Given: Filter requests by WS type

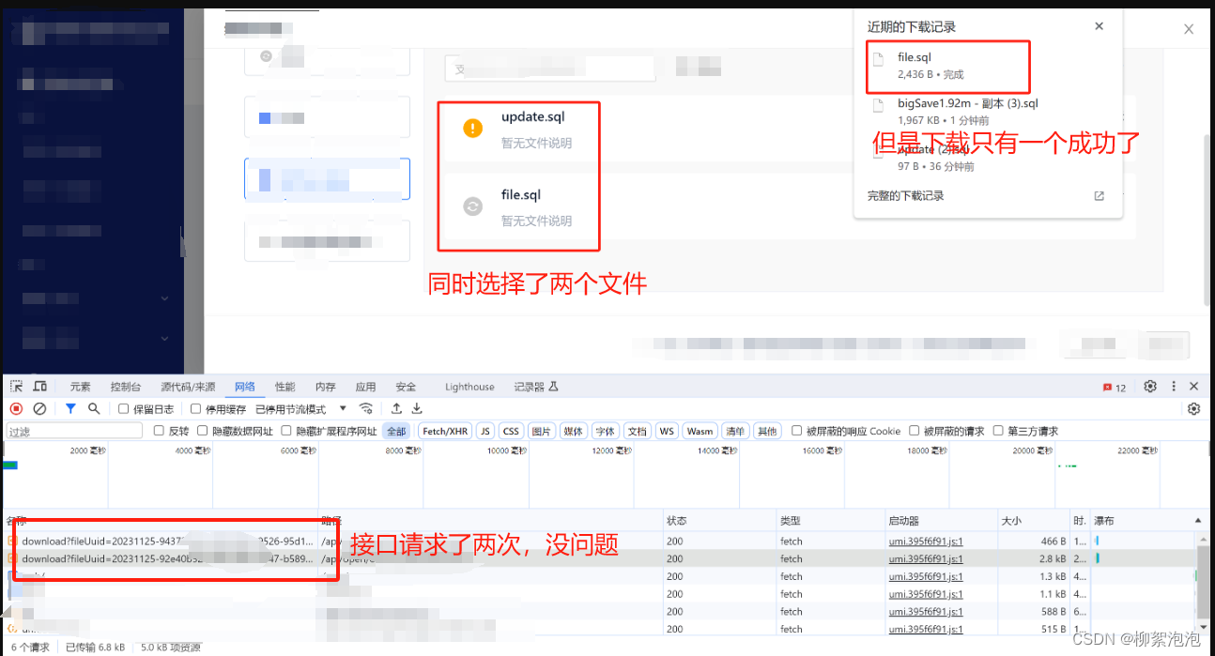Looking at the screenshot, I should tap(667, 432).
